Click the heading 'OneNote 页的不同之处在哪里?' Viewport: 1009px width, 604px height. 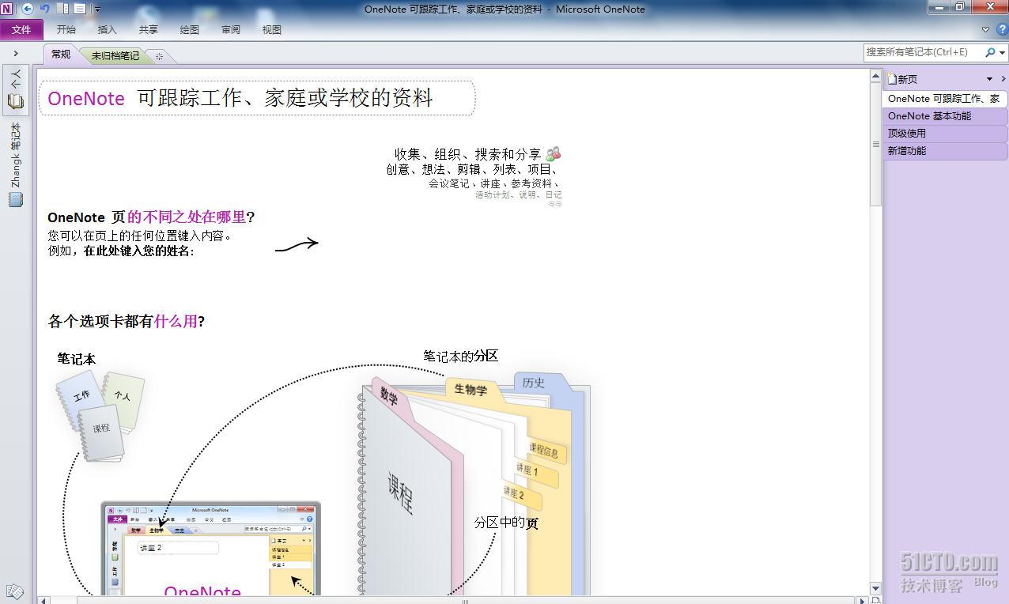(x=151, y=217)
